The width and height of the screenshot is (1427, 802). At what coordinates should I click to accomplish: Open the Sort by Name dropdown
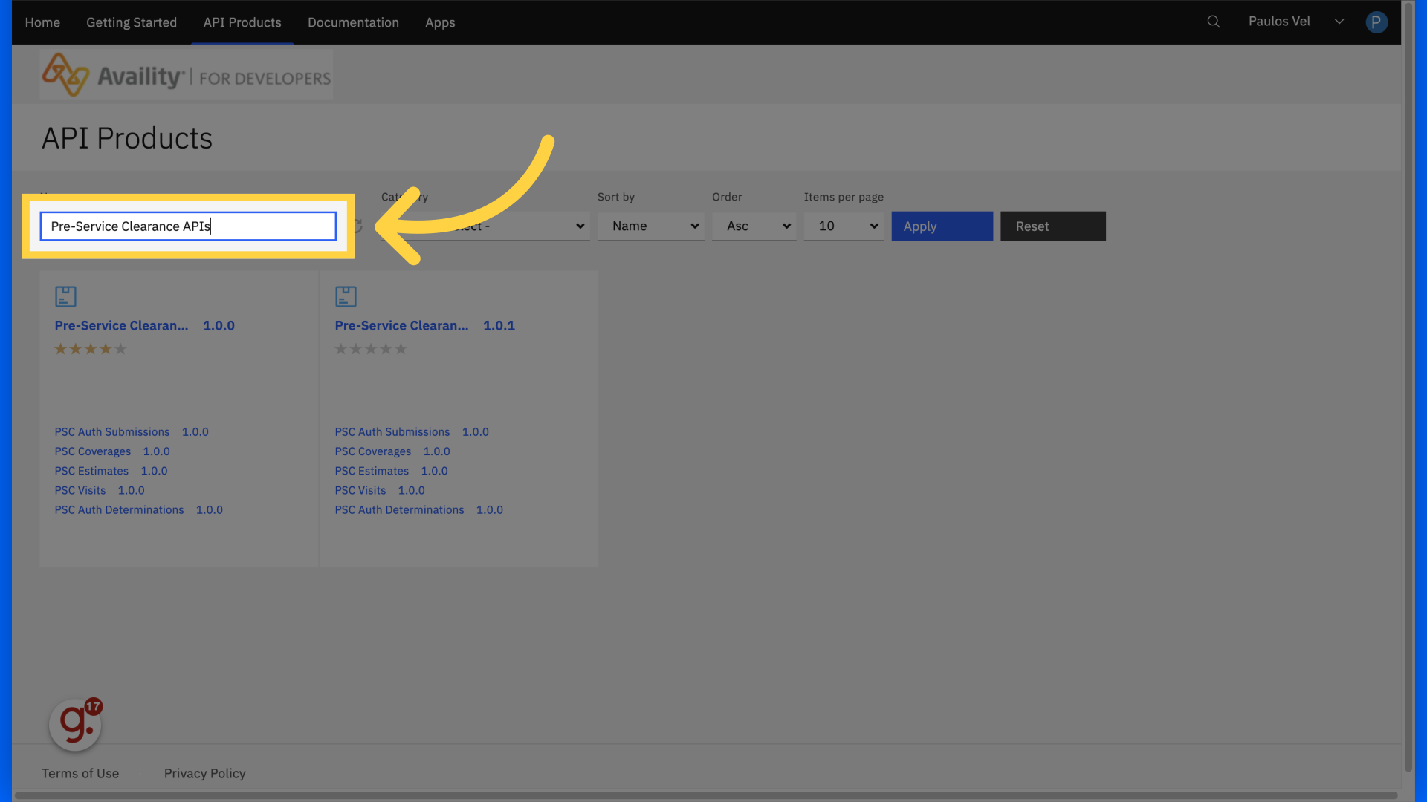(x=651, y=226)
